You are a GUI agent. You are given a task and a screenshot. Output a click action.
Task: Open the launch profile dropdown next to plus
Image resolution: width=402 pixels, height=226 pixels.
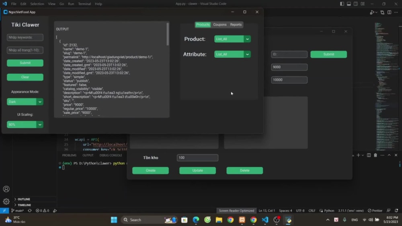pyautogui.click(x=363, y=155)
